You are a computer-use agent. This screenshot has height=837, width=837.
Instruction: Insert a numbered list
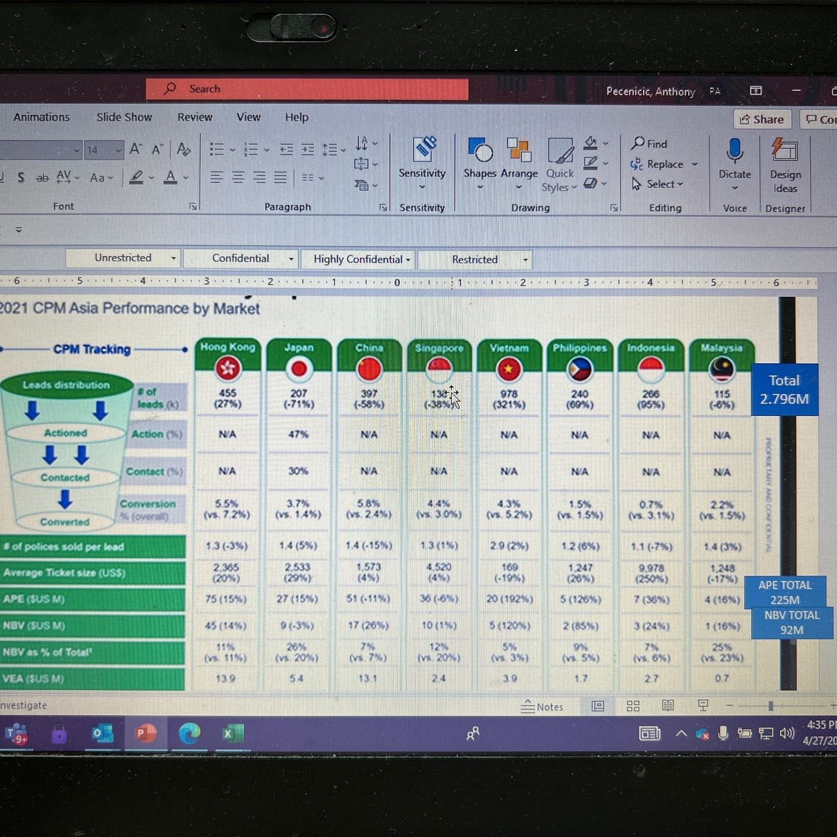coord(251,149)
